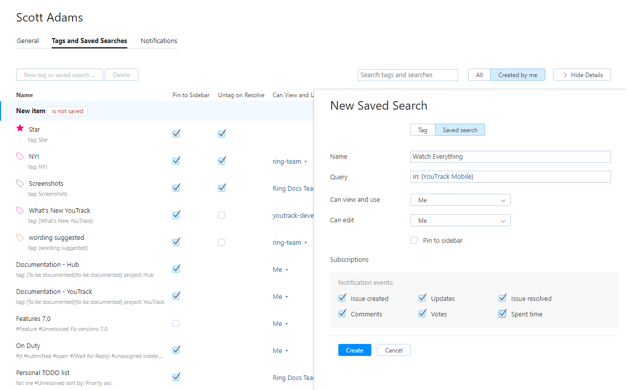Expand the ring-team dropdown for NYI

pyautogui.click(x=290, y=161)
